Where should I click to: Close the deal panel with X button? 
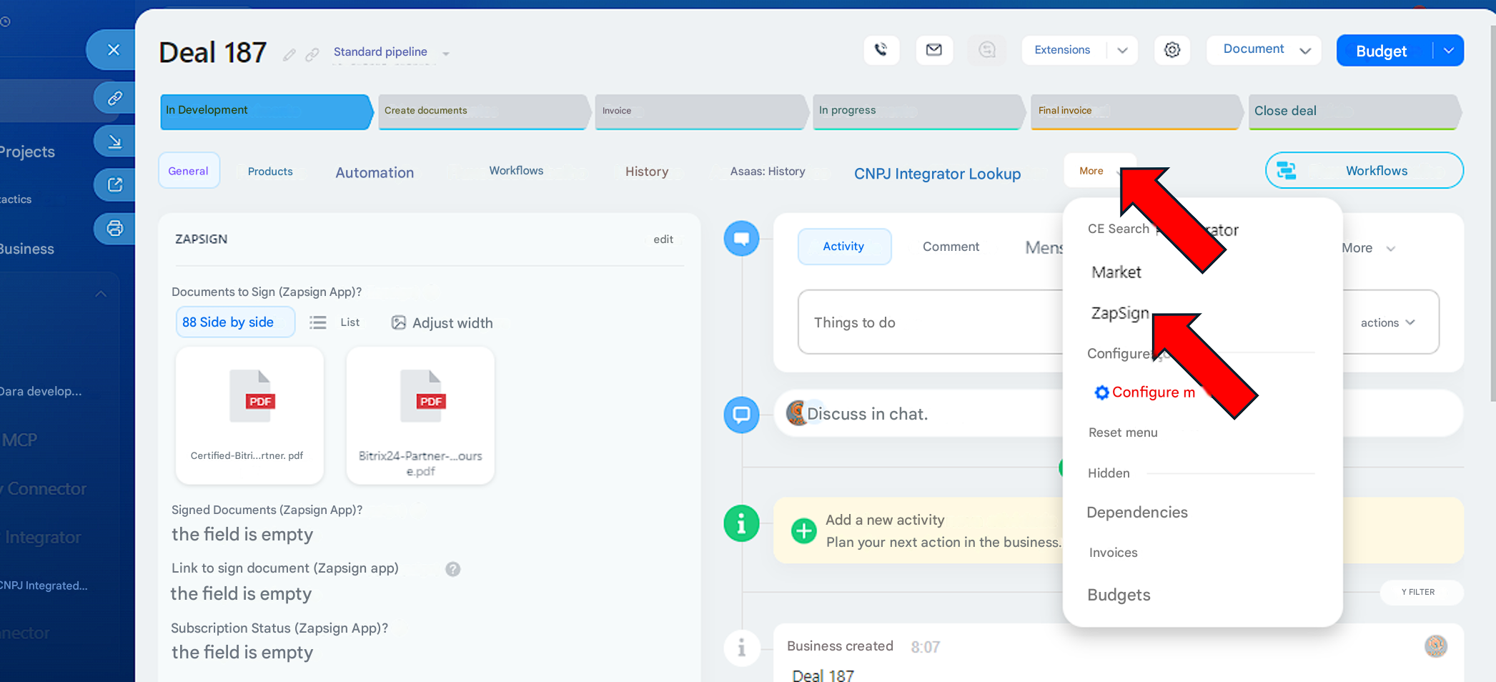coord(113,50)
